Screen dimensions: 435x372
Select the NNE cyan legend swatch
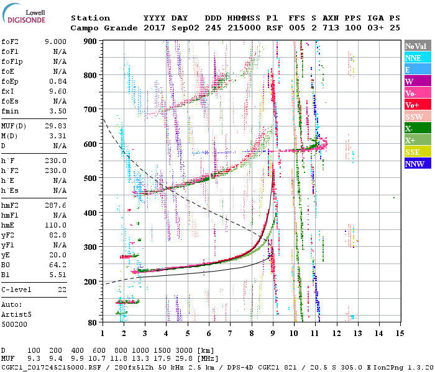tap(418, 58)
